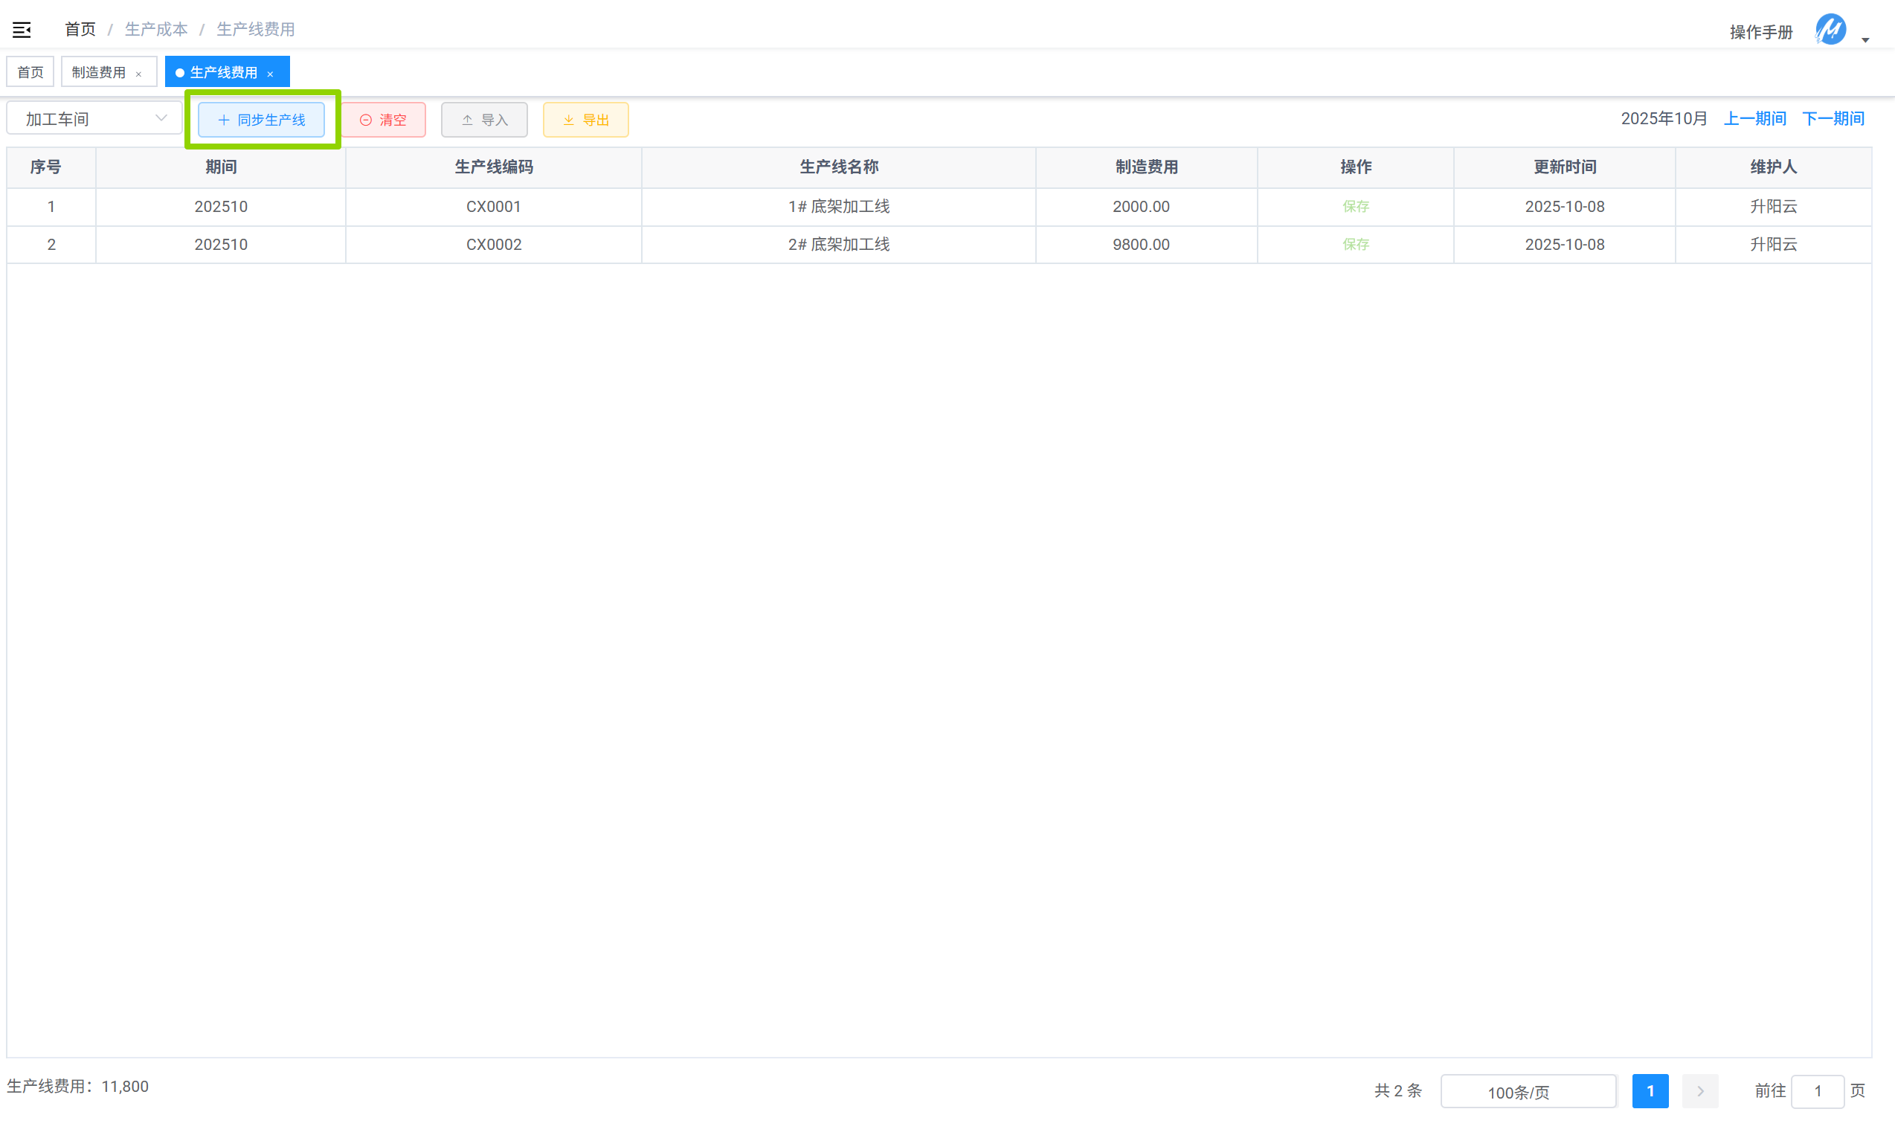1895x1138 pixels.
Task: Close the 生产线费用 tab
Action: [x=271, y=74]
